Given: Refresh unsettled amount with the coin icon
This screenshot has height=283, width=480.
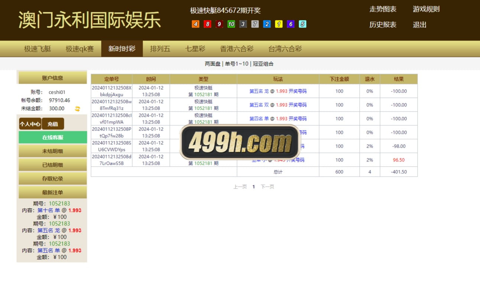Looking at the screenshot, I should point(77,109).
